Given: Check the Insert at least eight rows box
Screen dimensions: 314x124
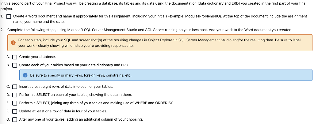Looking at the screenshot, I should 15,87.
